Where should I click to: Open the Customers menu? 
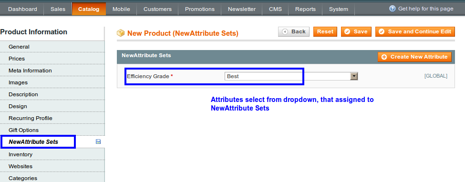point(157,9)
